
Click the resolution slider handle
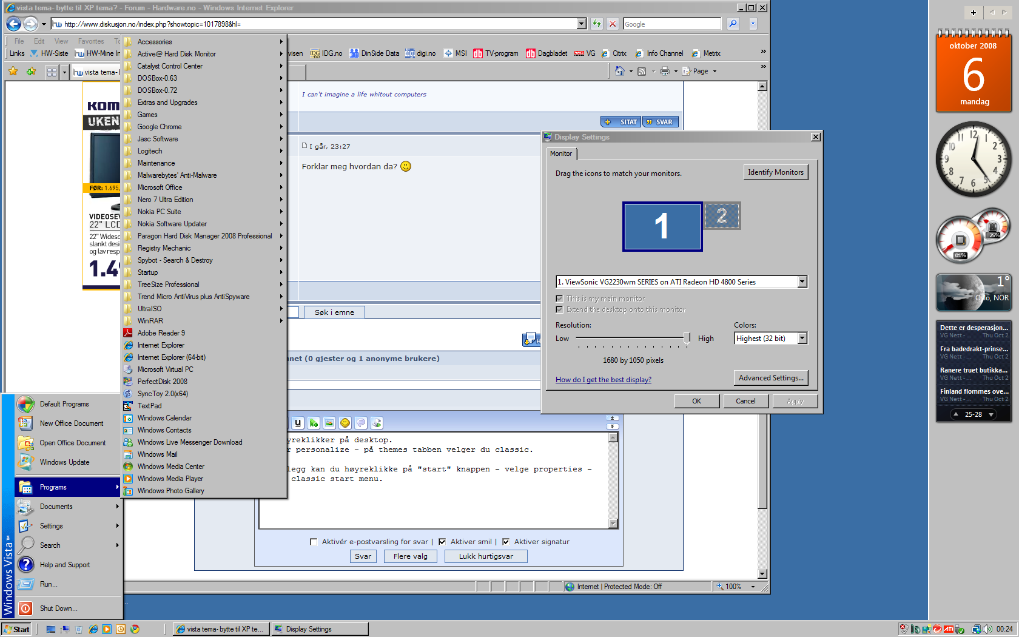pos(687,338)
